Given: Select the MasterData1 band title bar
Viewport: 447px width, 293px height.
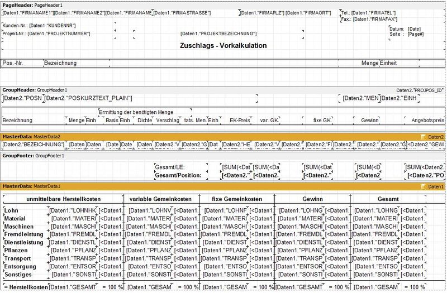Looking at the screenshot, I should point(223,186).
